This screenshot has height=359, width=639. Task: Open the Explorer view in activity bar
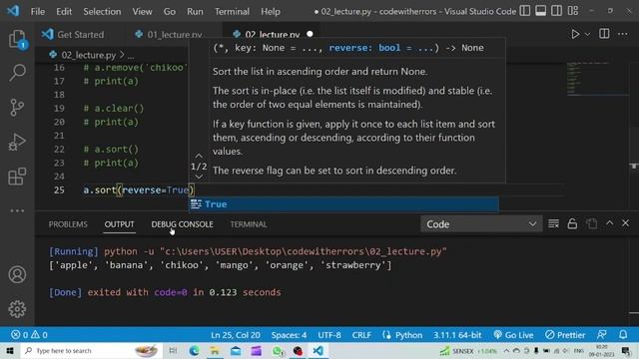pos(17,39)
